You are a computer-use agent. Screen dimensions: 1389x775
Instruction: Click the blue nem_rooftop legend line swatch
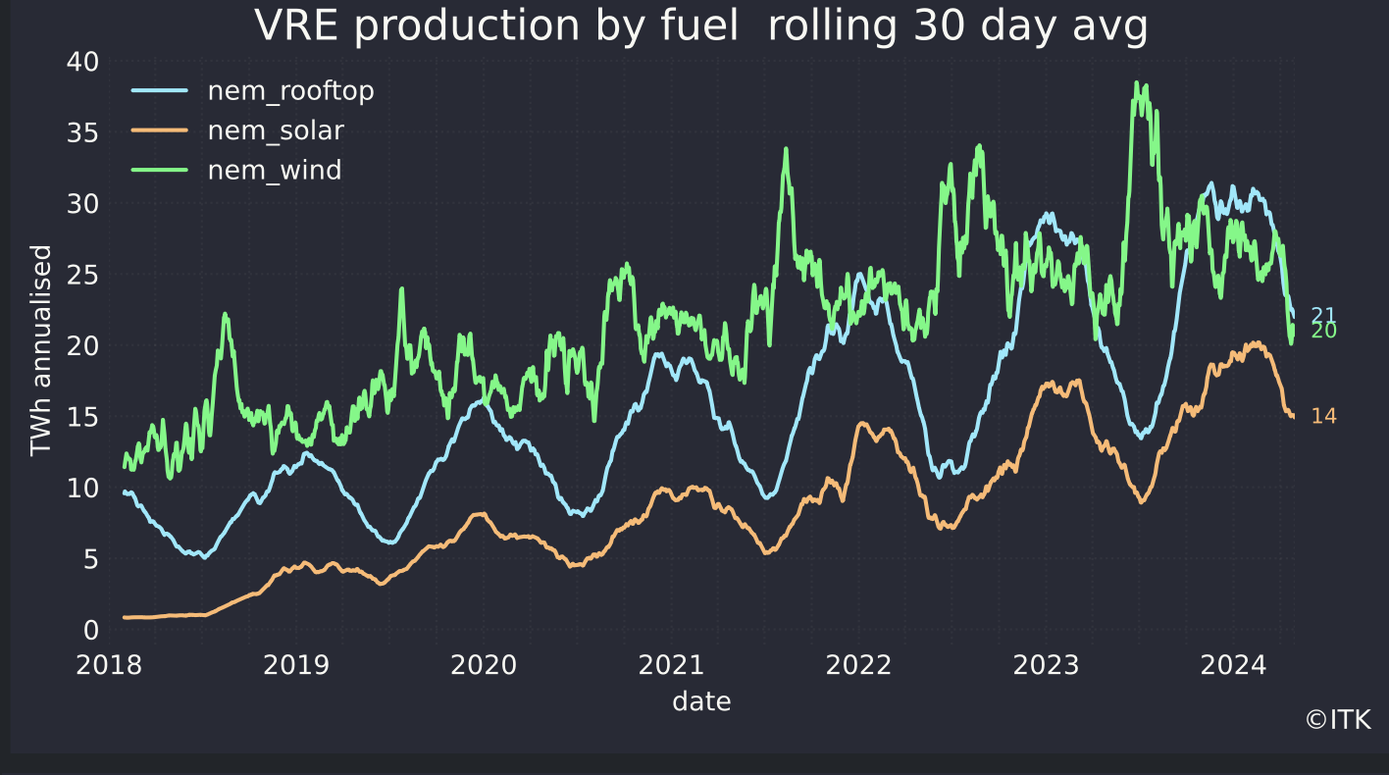159,91
